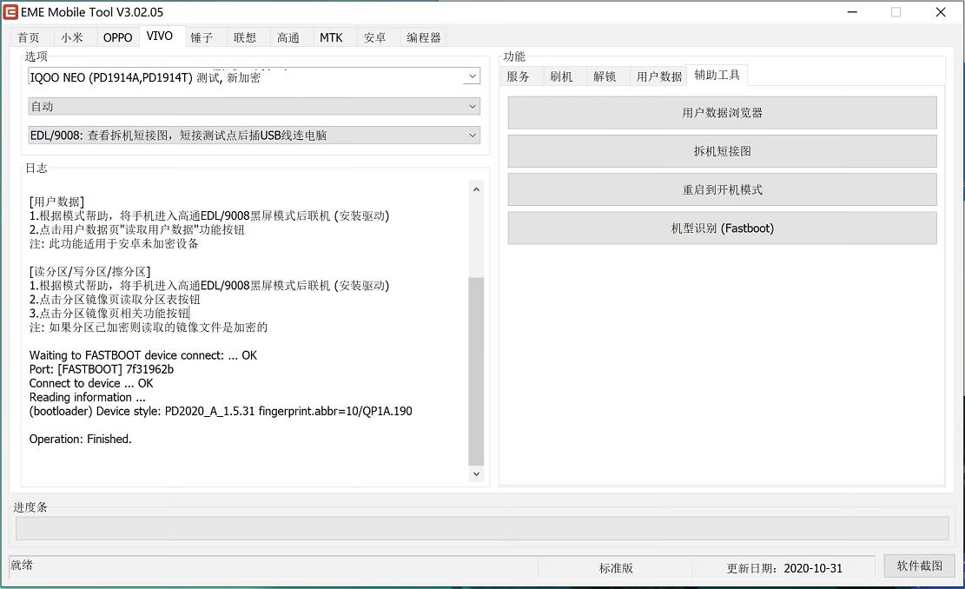965x589 pixels.
Task: Click the 'Reading information ...' log line
Action: point(88,397)
